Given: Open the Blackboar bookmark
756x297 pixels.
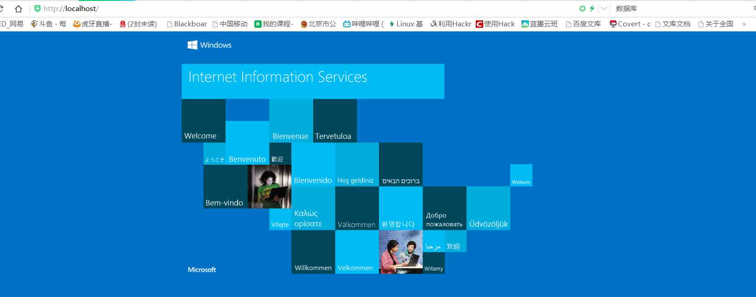Looking at the screenshot, I should pos(187,24).
